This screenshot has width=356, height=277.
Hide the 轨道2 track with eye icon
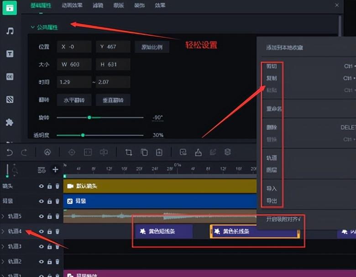42,261
